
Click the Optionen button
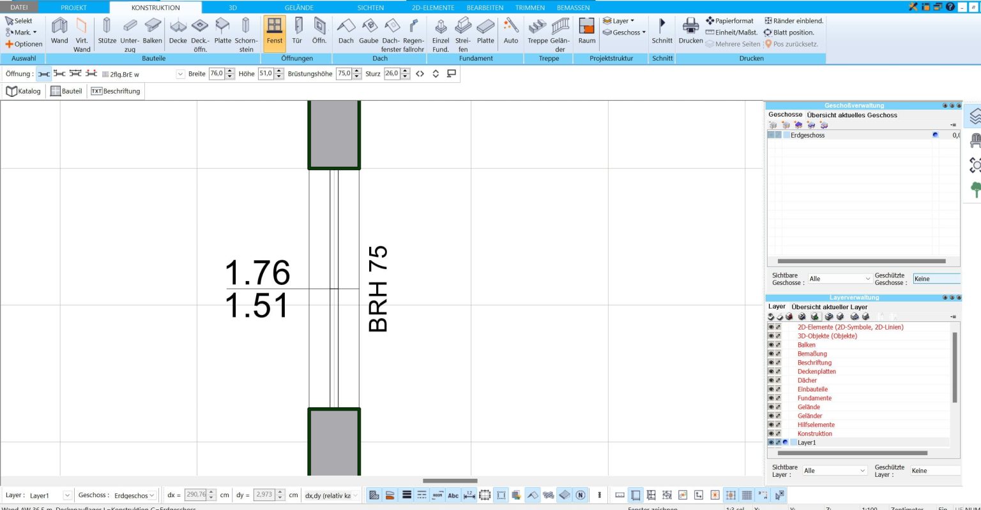pyautogui.click(x=24, y=44)
